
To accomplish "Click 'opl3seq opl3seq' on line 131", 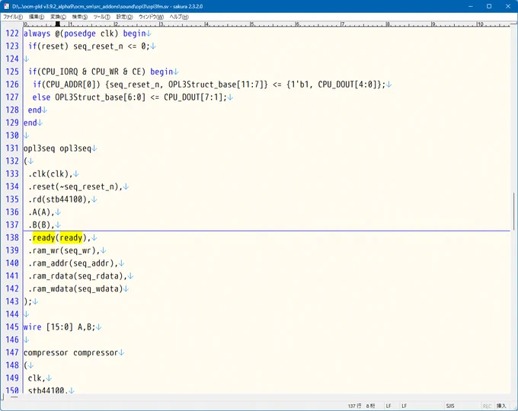I will coord(57,148).
